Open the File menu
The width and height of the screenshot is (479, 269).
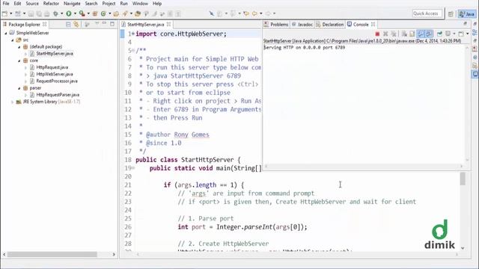coord(6,4)
